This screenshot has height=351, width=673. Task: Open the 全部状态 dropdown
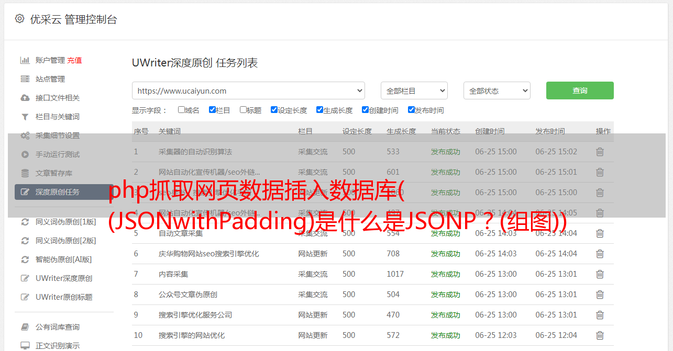pos(497,90)
